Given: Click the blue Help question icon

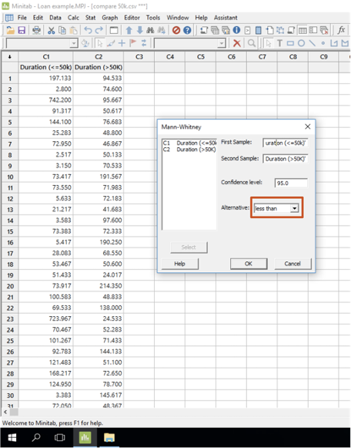Looking at the screenshot, I should pyautogui.click(x=187, y=30).
